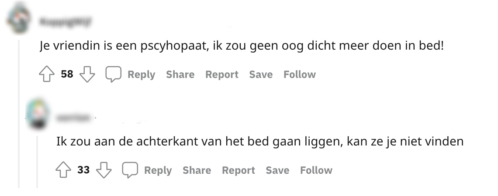Viewport: 498px width, 196px height.
Task: Follow the nested reply
Action: coord(316,170)
